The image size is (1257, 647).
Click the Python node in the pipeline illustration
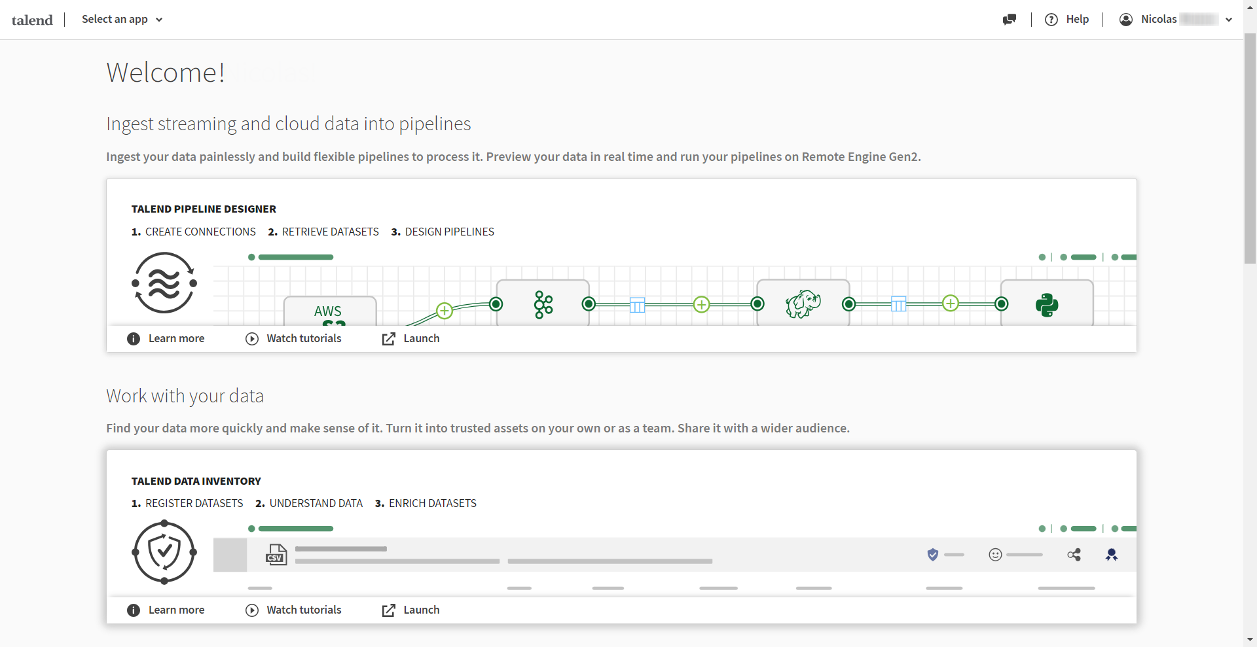pyautogui.click(x=1047, y=304)
